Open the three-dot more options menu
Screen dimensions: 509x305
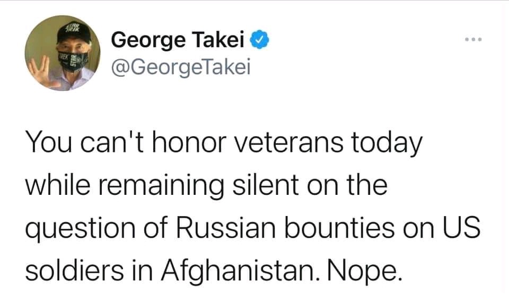click(473, 40)
